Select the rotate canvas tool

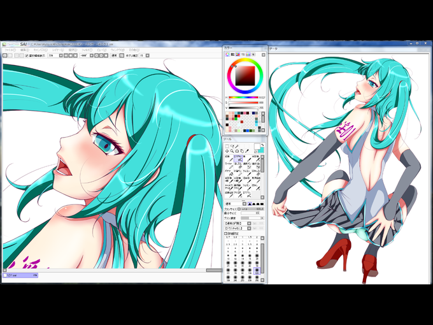237,151
